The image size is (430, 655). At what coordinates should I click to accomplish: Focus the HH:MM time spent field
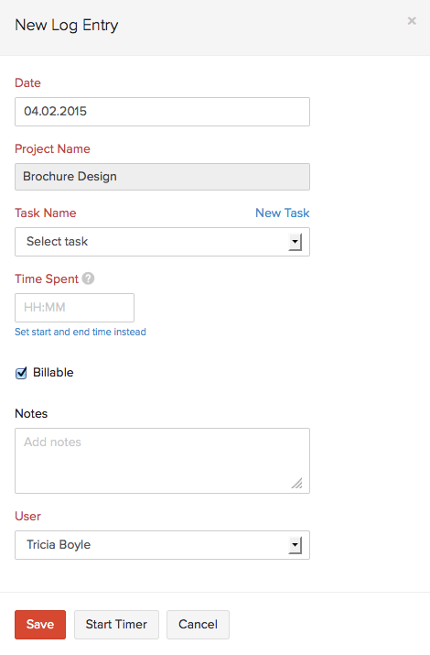pos(75,308)
